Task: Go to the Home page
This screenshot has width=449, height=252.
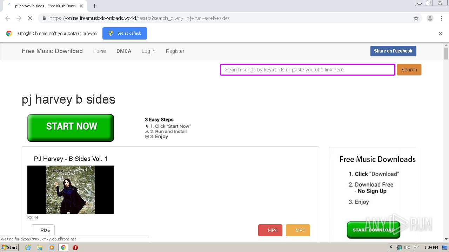Action: (x=100, y=51)
